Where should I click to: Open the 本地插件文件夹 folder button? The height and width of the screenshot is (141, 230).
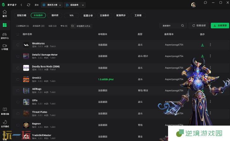click(81, 26)
